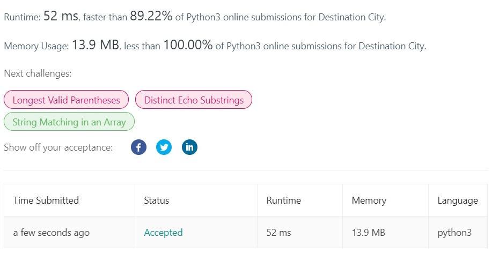Click the 89.22% runtime percentile text

pyautogui.click(x=151, y=17)
